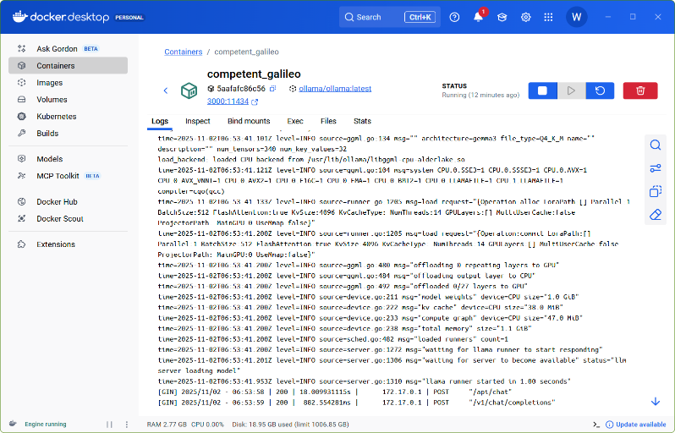Viewport: 675px width, 433px height.
Task: Stop the competent_galileo container
Action: (x=542, y=90)
